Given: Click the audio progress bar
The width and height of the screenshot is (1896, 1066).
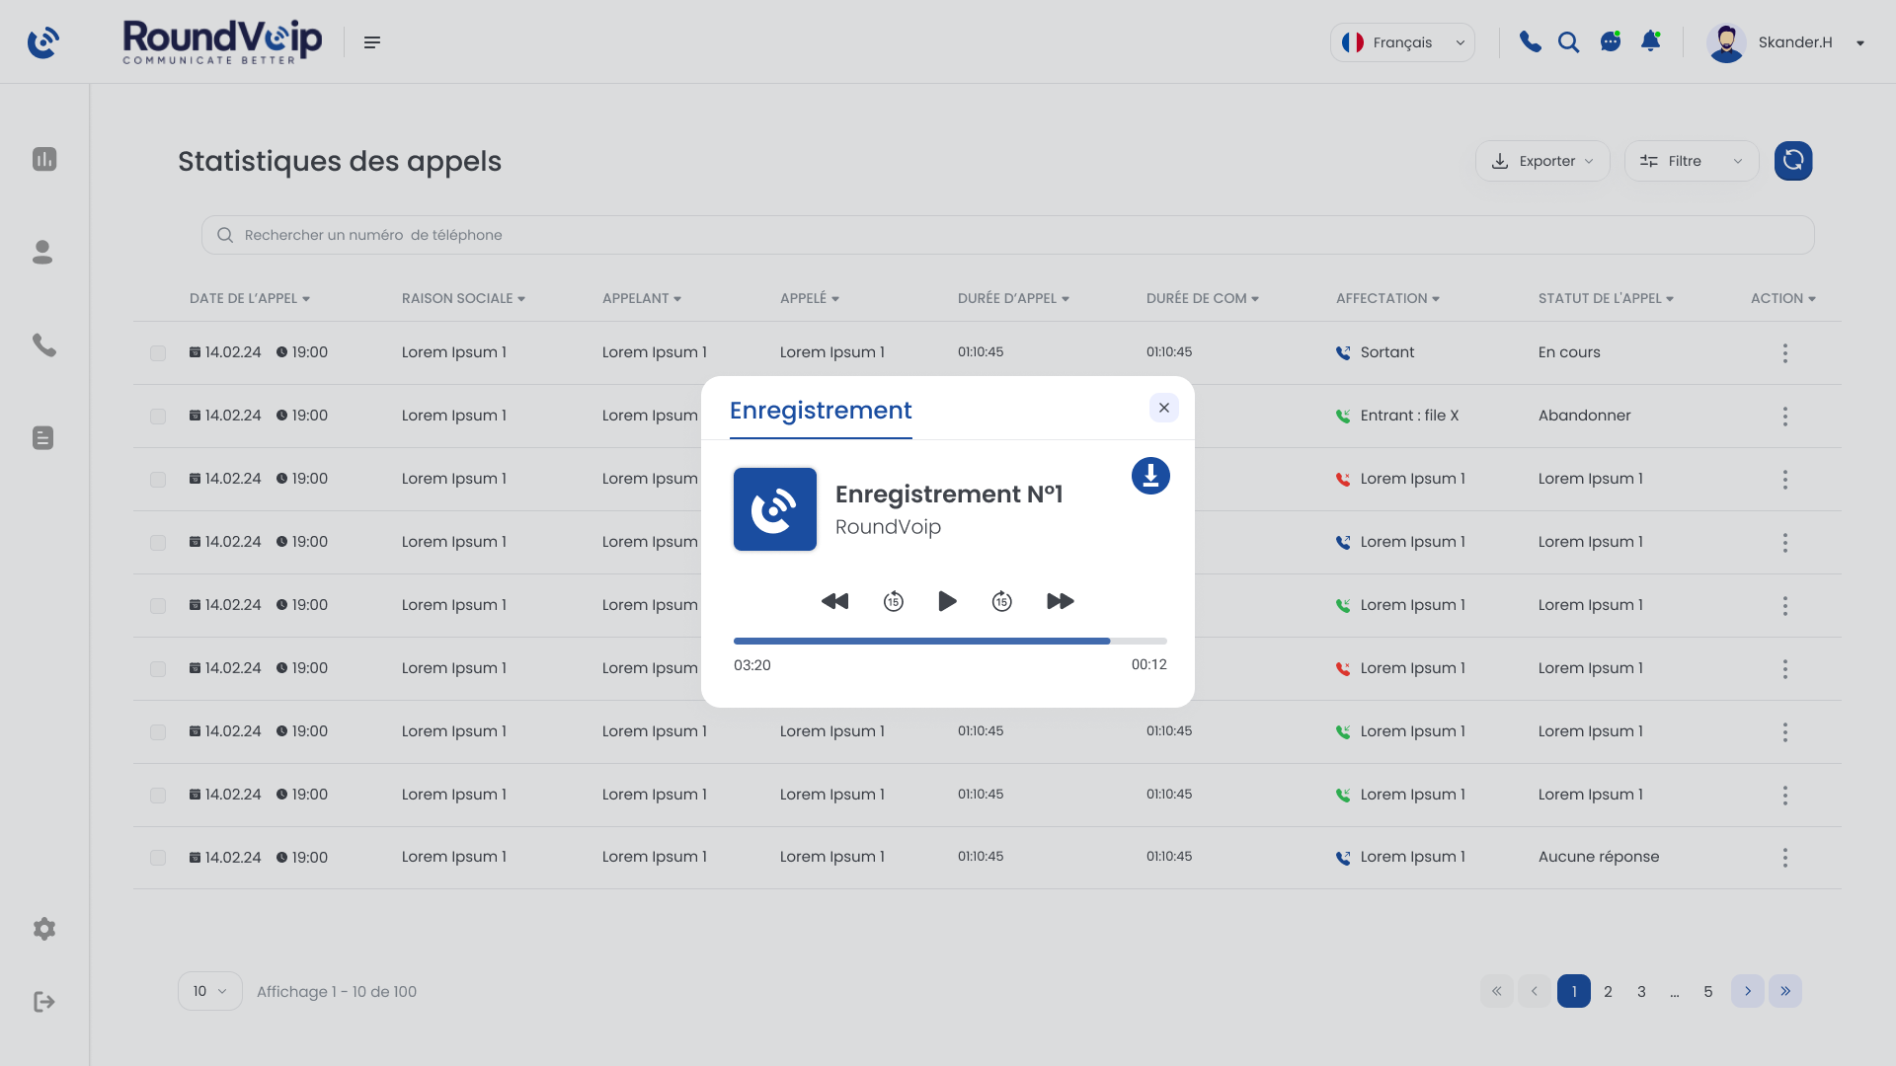Looking at the screenshot, I should click(x=950, y=641).
